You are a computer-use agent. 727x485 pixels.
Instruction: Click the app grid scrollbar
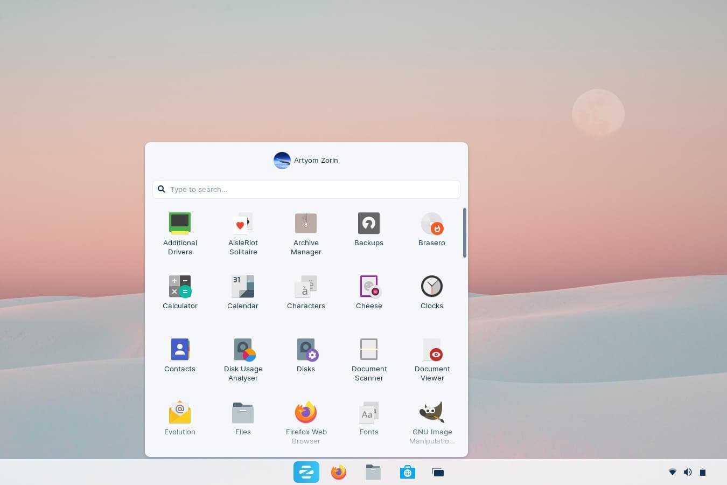tap(465, 233)
